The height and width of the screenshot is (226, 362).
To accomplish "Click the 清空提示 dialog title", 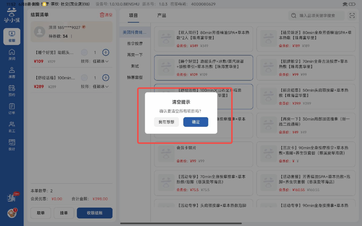I will coord(181,102).
